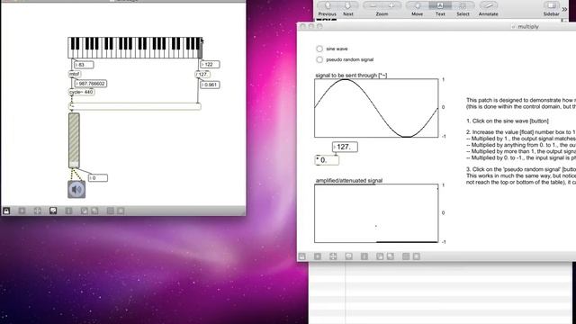This screenshot has height=324, width=576.
Task: Click the mtof object box
Action: click(74, 74)
